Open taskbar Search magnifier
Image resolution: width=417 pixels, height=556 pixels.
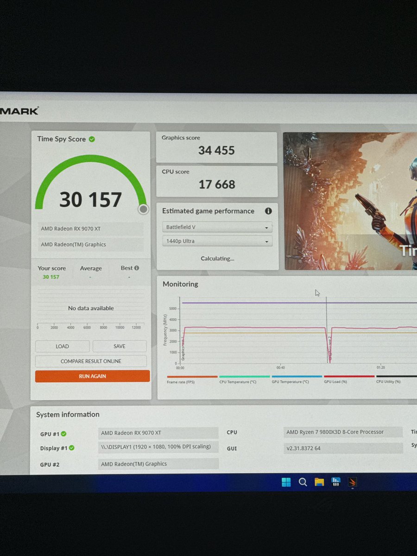303,482
